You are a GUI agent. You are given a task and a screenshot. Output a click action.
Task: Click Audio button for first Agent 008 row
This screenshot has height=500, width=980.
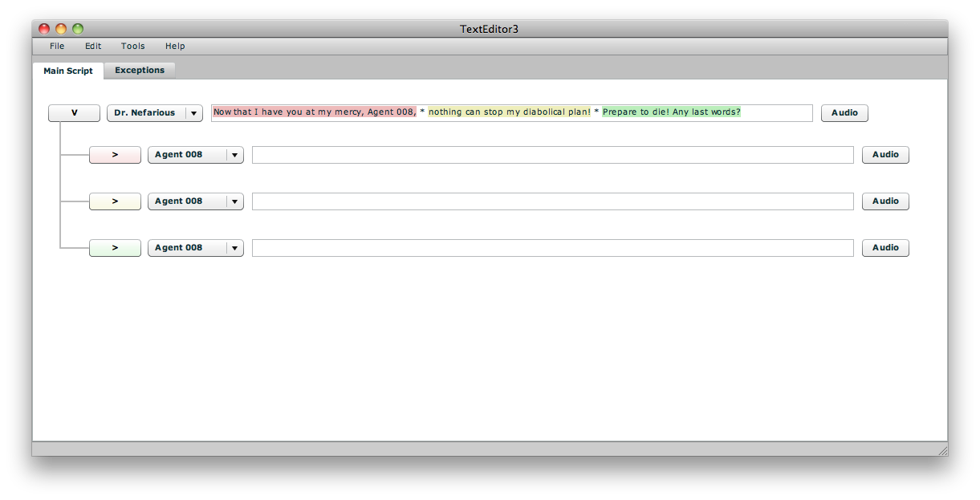click(x=885, y=155)
